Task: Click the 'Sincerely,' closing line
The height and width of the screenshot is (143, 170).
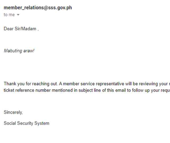Action: [x=13, y=112]
